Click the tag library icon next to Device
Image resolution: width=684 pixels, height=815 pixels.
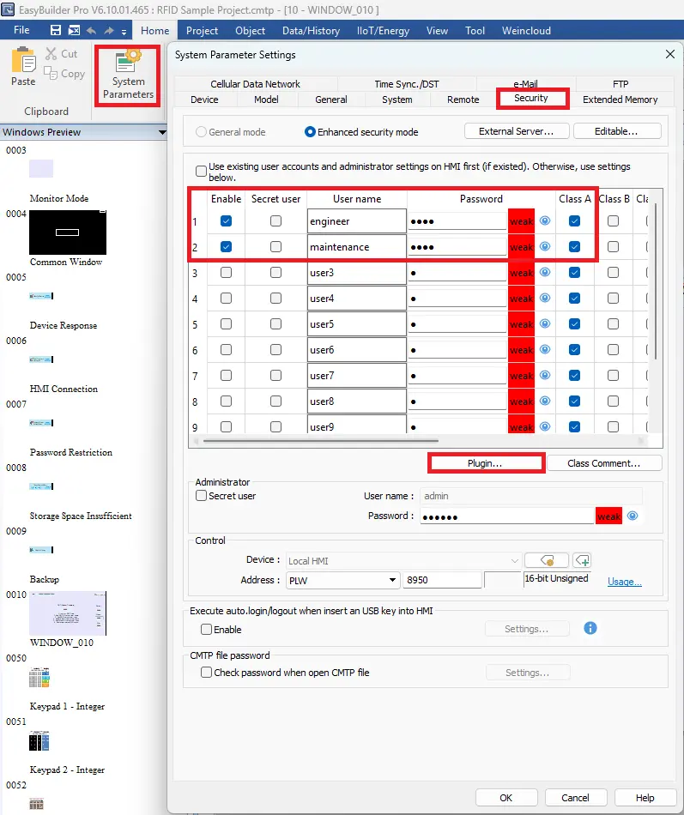(547, 560)
